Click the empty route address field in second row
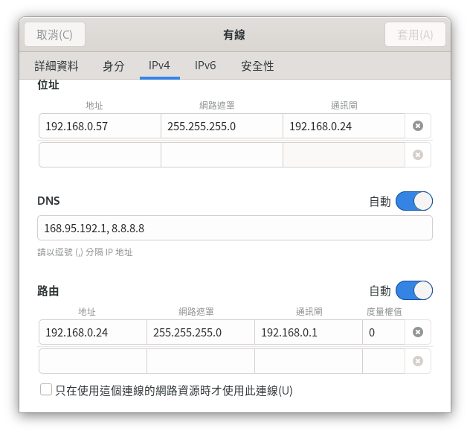This screenshot has height=434, width=470. coord(93,361)
